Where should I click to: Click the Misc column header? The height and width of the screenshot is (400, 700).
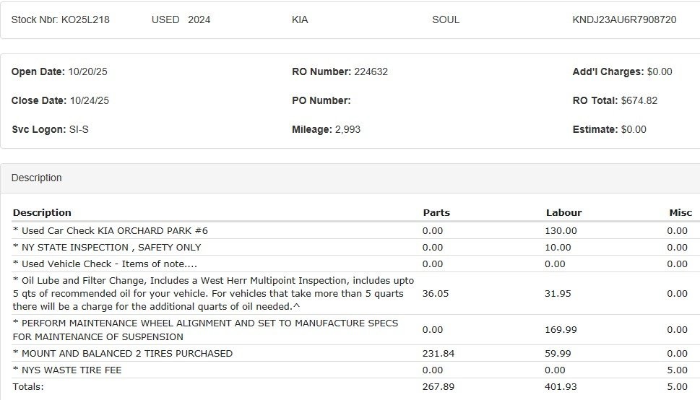(680, 212)
